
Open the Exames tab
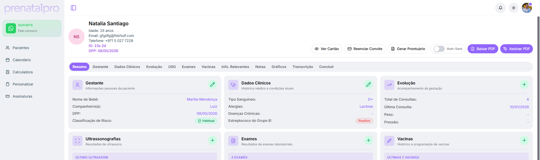pos(188,67)
